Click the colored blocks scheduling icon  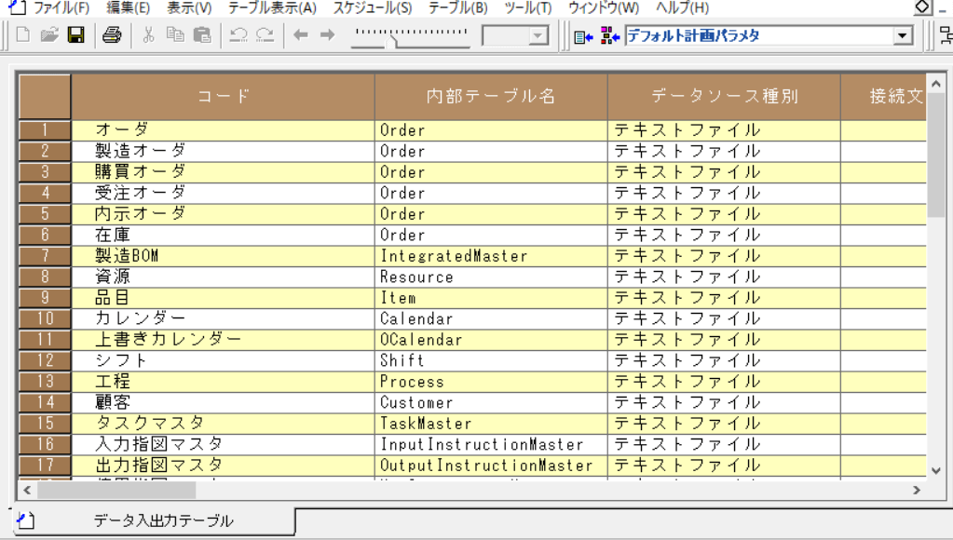[610, 35]
